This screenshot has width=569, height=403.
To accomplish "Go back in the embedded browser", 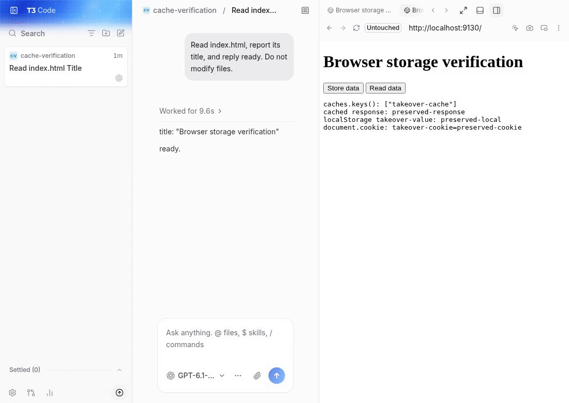I will tap(329, 28).
